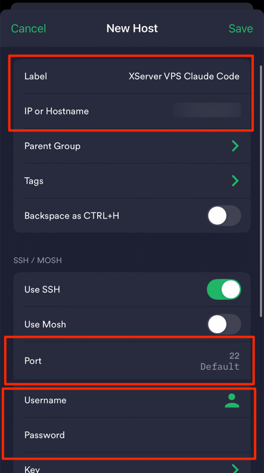Edit the Port number field
Image resolution: width=264 pixels, height=473 pixels.
(220, 361)
